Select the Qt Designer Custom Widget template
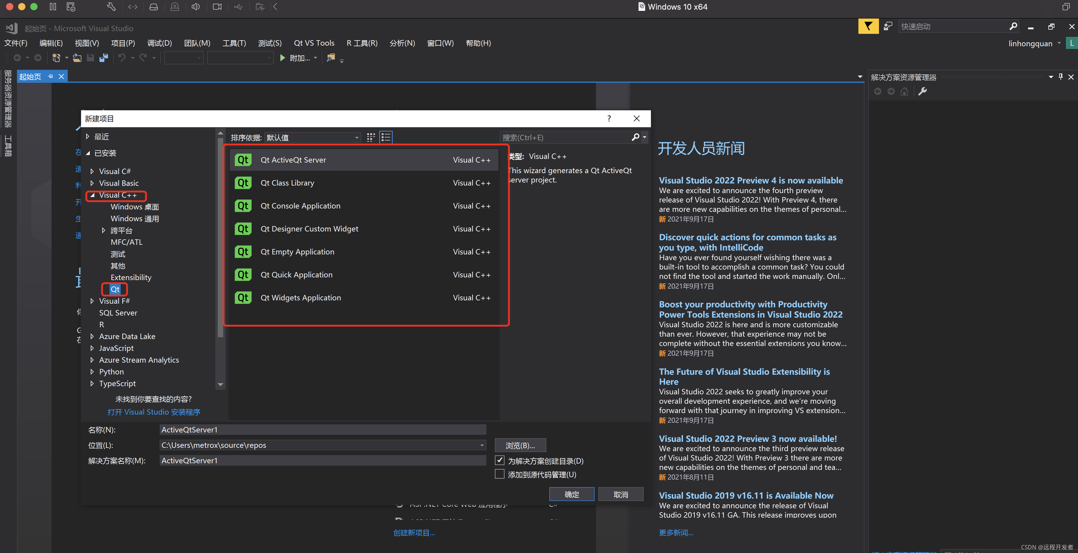 pyautogui.click(x=364, y=229)
